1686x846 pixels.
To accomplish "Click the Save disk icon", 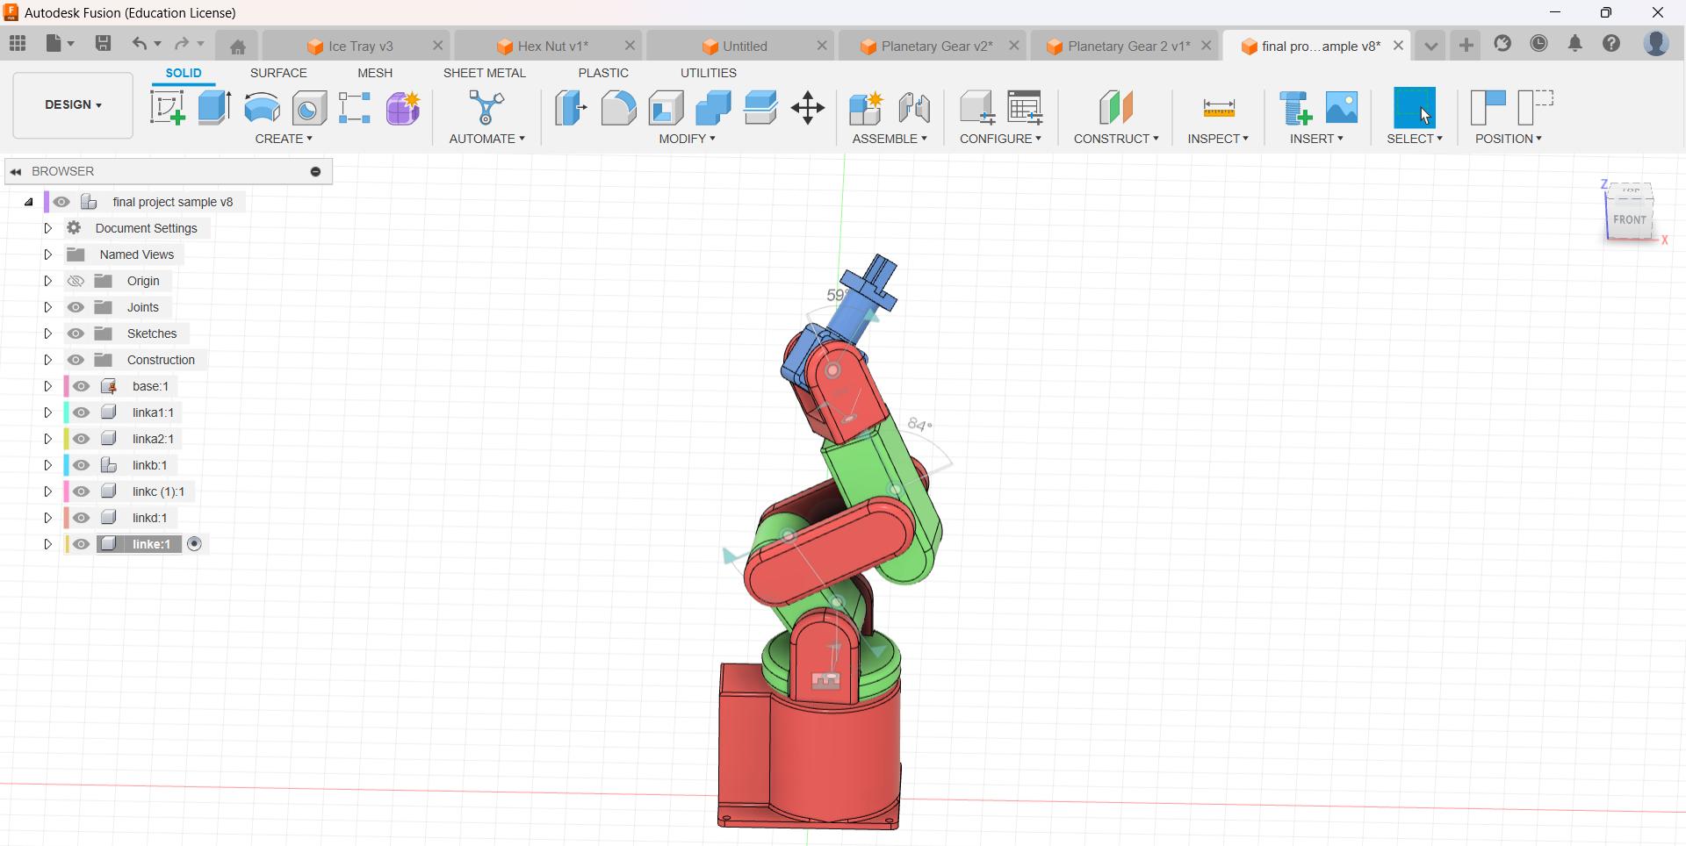I will (x=103, y=44).
